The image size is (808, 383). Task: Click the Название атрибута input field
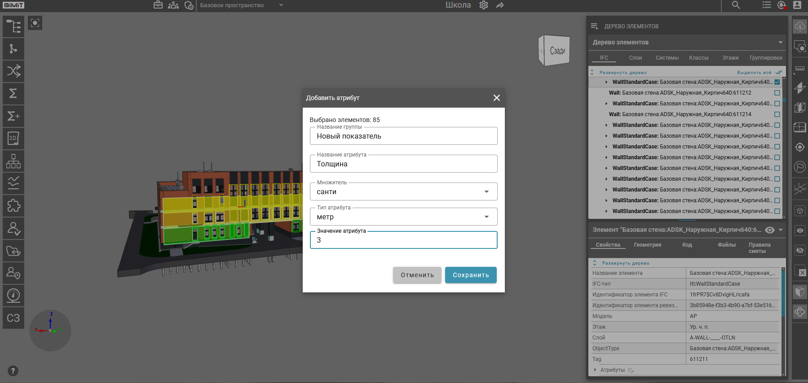(x=403, y=164)
